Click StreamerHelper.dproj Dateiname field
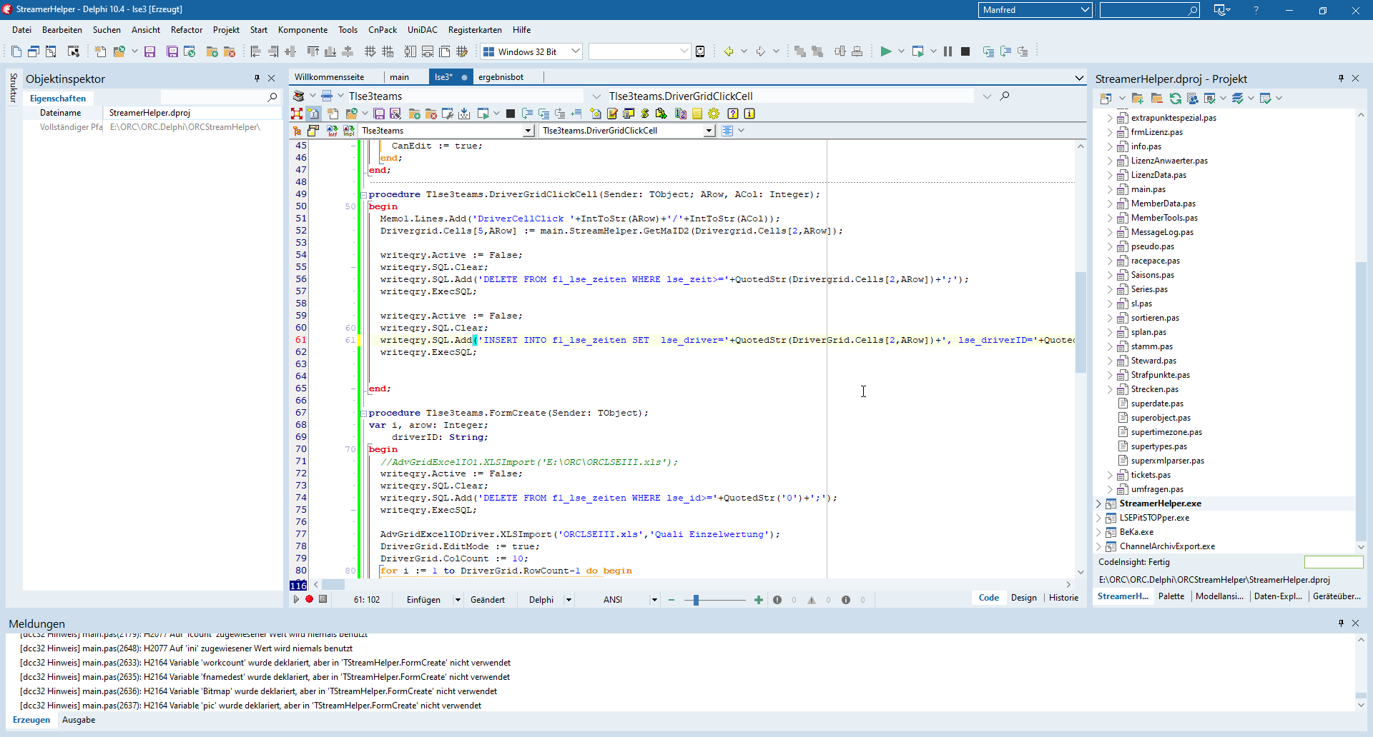1373x737 pixels. [x=192, y=113]
